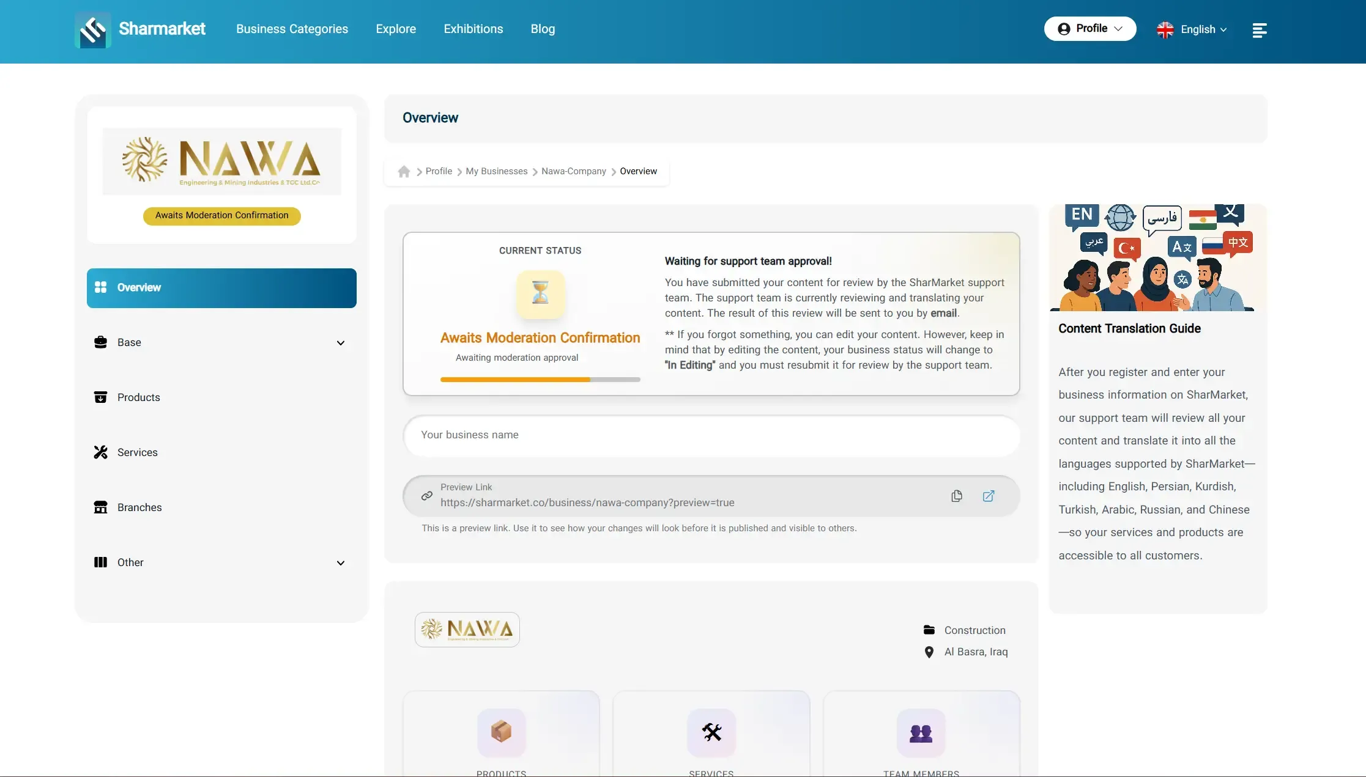This screenshot has width=1366, height=777.
Task: Copy the preview link with copy icon
Action: pos(957,496)
